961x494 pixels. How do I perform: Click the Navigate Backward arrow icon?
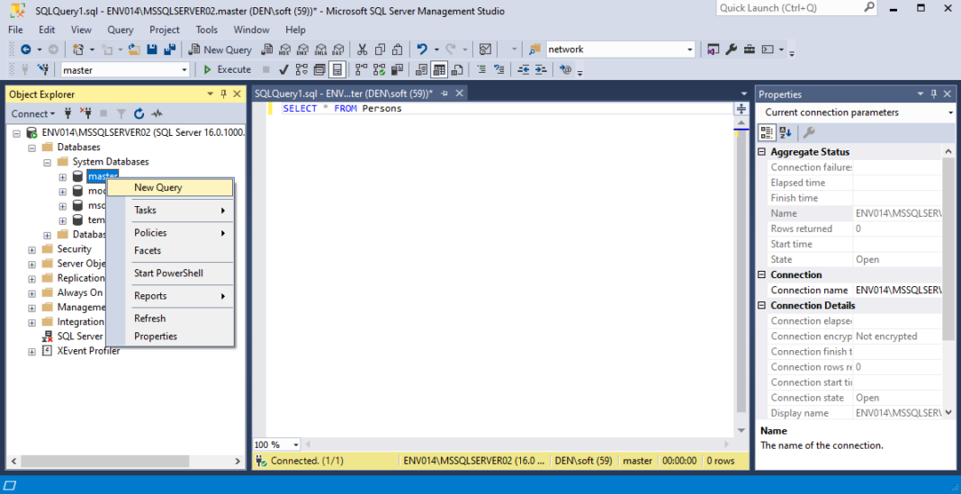click(26, 49)
